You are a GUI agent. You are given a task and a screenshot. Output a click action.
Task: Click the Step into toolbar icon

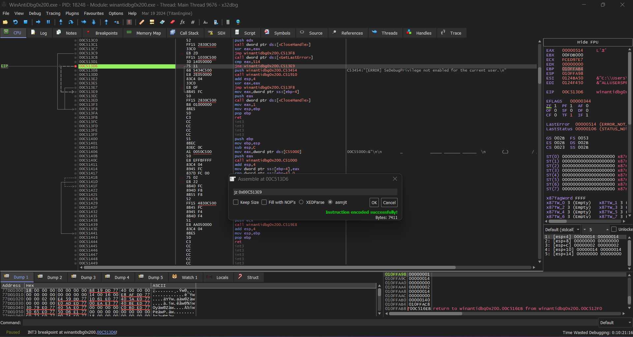click(61, 22)
